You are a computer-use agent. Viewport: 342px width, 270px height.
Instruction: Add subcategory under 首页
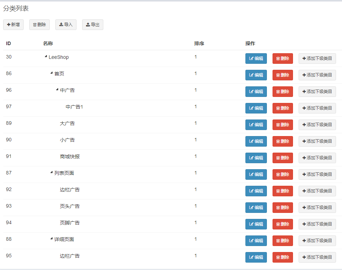pos(317,75)
